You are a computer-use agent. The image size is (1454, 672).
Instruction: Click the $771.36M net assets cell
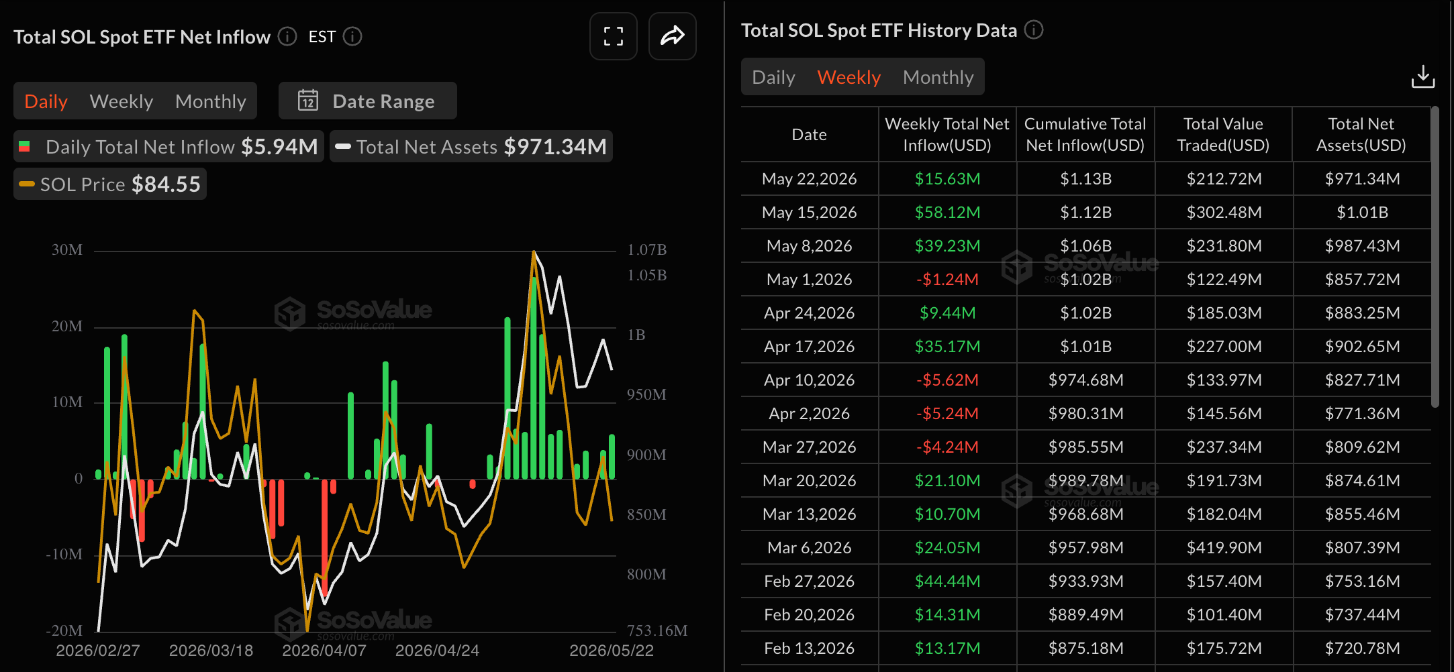click(1362, 413)
